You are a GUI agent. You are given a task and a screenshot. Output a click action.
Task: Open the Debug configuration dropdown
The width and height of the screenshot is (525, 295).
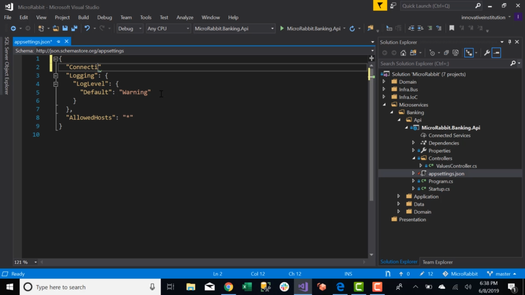(130, 28)
